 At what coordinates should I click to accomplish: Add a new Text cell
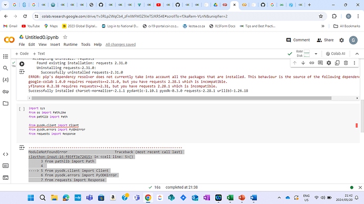pyautogui.click(x=39, y=54)
